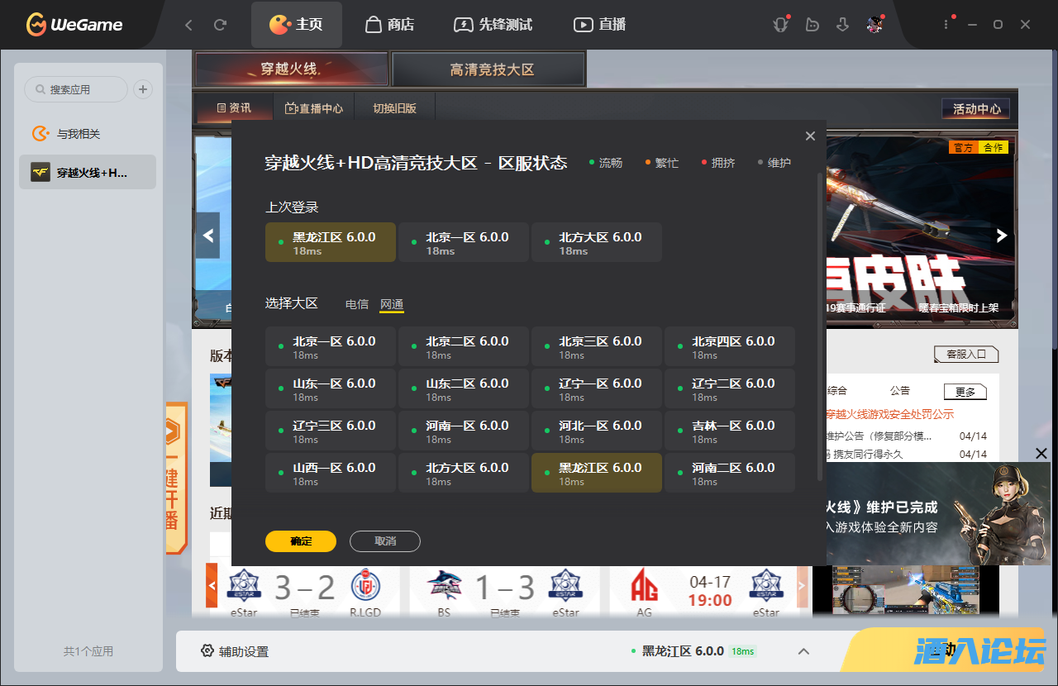Cancel the dialog with 取消
Screen dimensions: 1058x686
[x=385, y=541]
